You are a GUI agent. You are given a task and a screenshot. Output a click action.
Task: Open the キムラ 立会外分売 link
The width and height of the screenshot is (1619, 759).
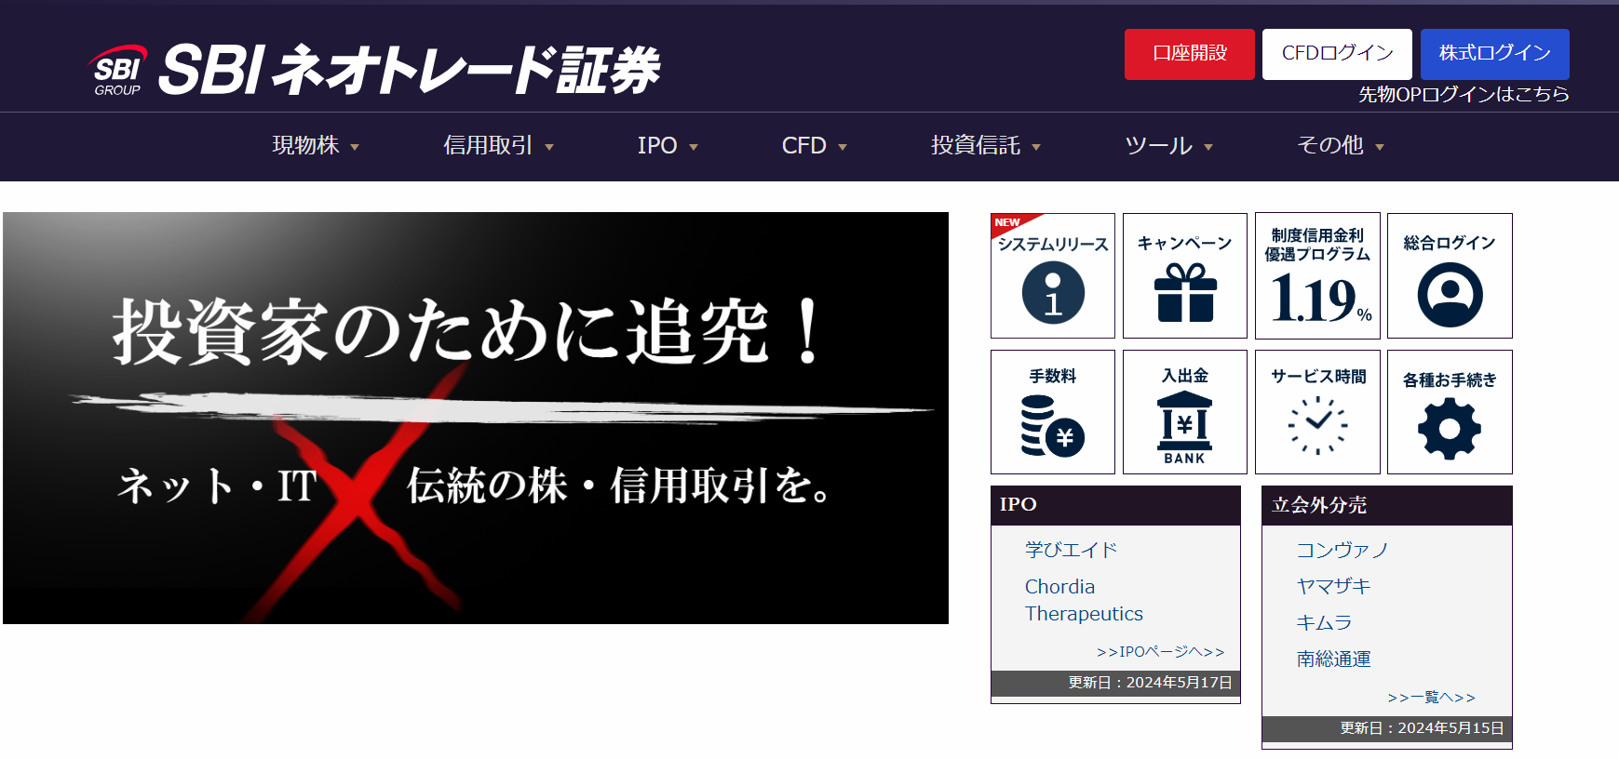(1324, 622)
